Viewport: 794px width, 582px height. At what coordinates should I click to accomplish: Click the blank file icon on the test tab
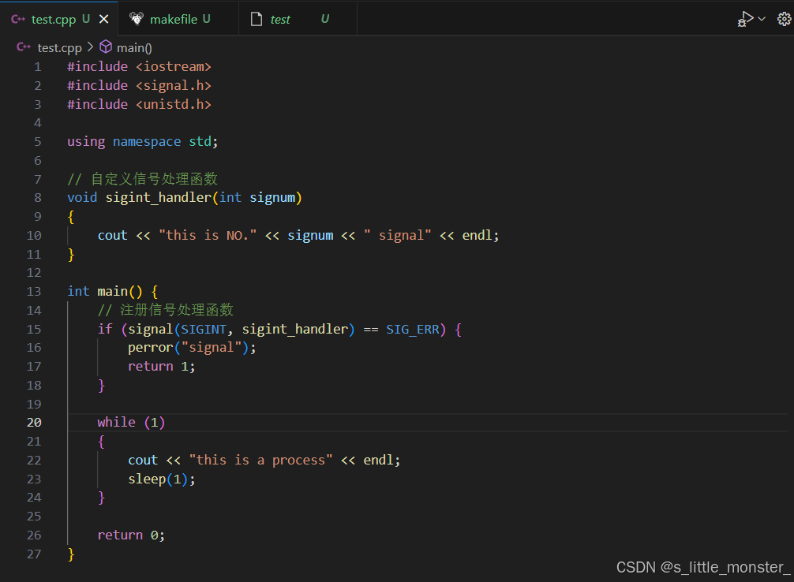pyautogui.click(x=256, y=19)
